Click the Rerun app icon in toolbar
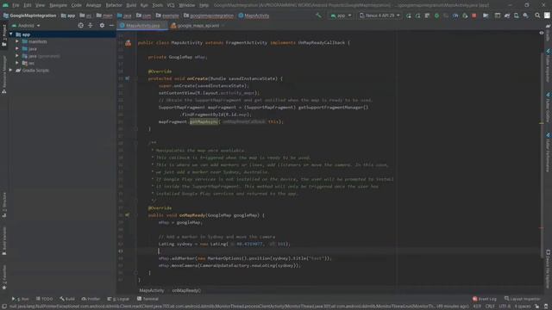This screenshot has width=552, height=310. [408, 15]
